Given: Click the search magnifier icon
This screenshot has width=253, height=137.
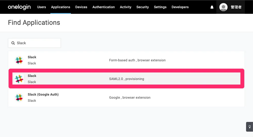Looking at the screenshot, I should tap(13, 43).
